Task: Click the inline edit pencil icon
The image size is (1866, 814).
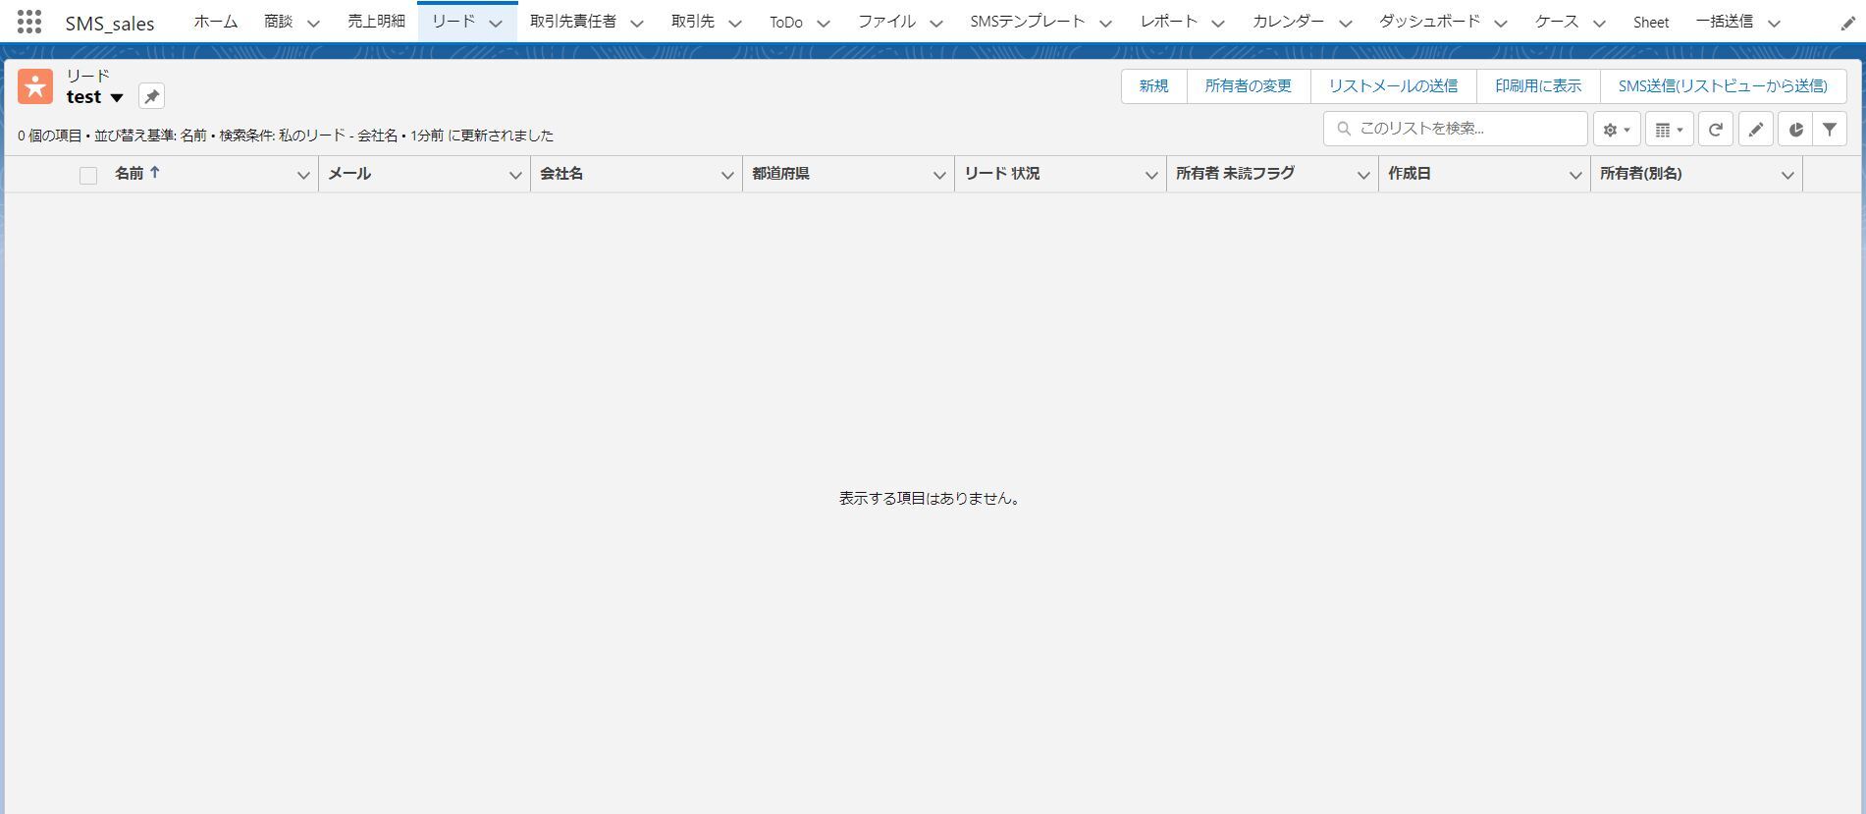Action: point(1755,130)
